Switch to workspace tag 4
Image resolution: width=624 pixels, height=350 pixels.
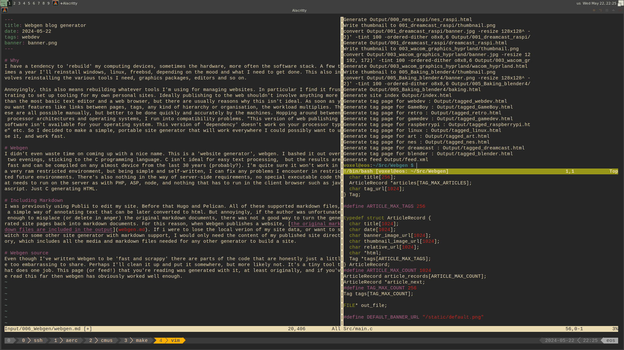tap(24, 3)
